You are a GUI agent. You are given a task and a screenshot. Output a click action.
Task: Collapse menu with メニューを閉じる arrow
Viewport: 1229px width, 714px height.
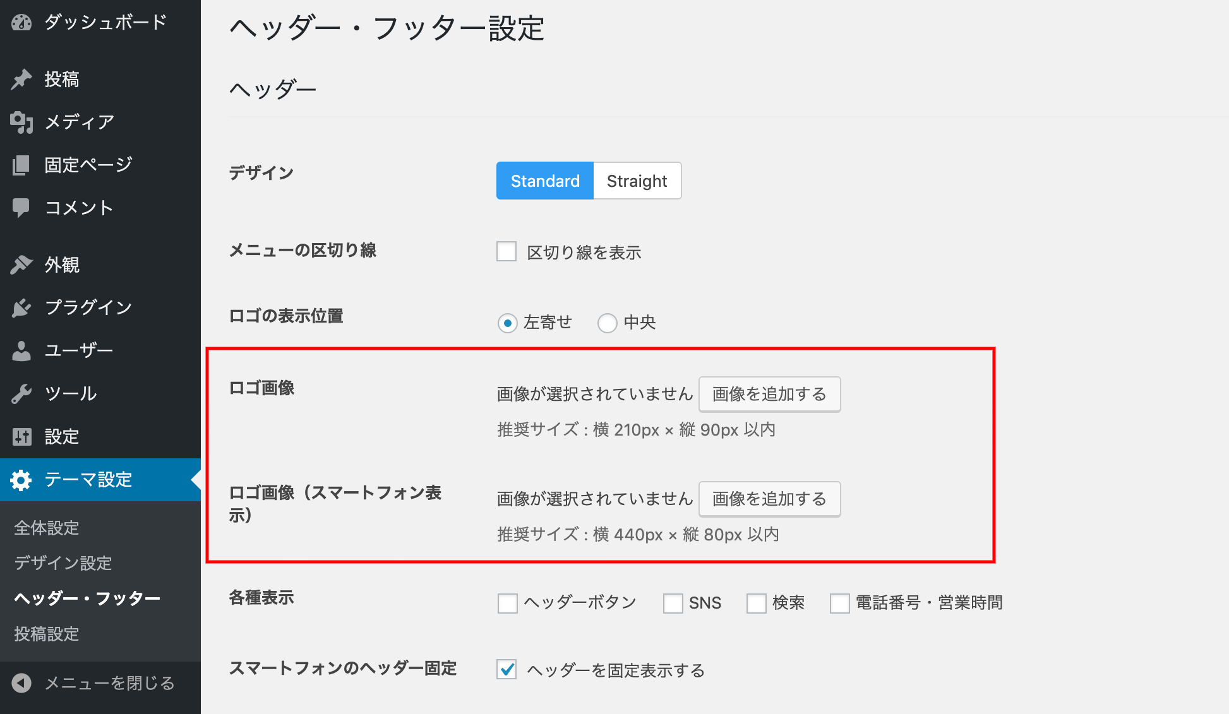coord(21,683)
